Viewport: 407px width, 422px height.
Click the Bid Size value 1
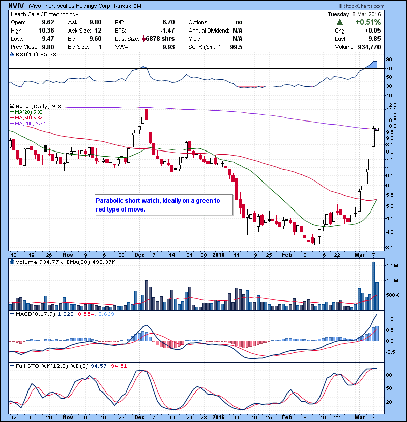pos(100,47)
